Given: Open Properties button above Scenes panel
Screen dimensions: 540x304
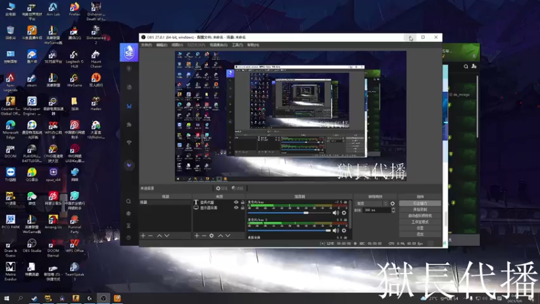Looking at the screenshot, I should [x=221, y=188].
